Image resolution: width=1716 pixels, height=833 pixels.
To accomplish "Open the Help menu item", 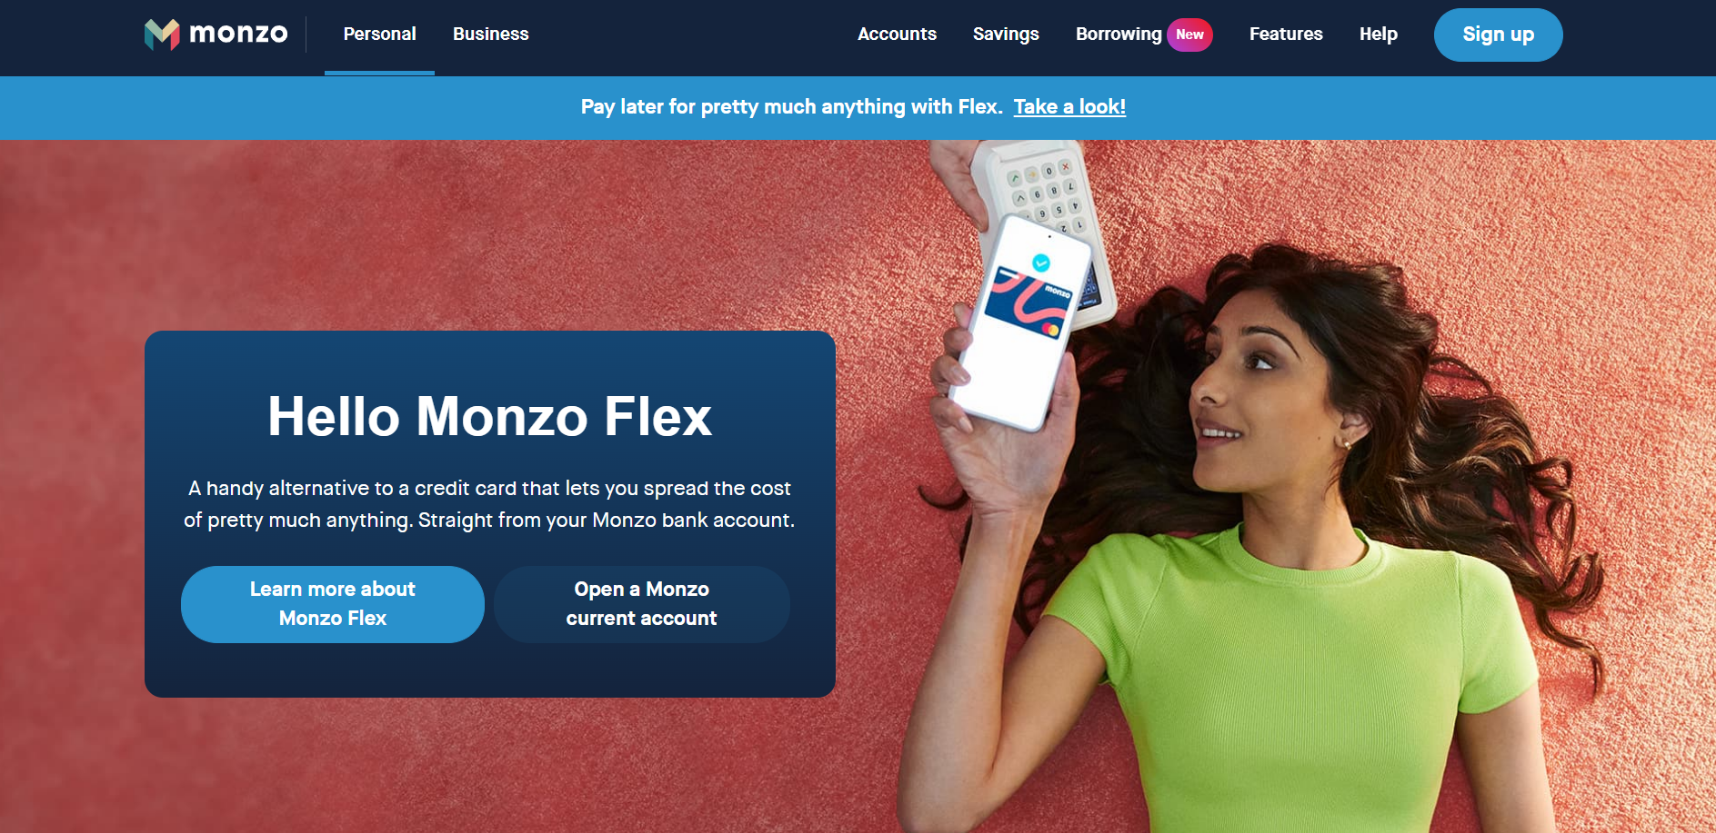I will 1379,35.
